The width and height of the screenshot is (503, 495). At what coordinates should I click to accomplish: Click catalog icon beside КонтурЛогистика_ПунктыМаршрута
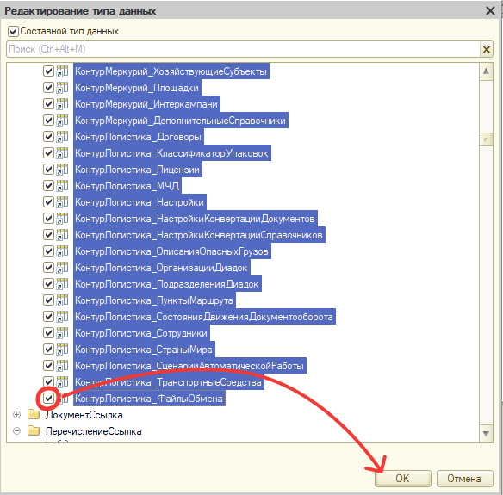[63, 300]
